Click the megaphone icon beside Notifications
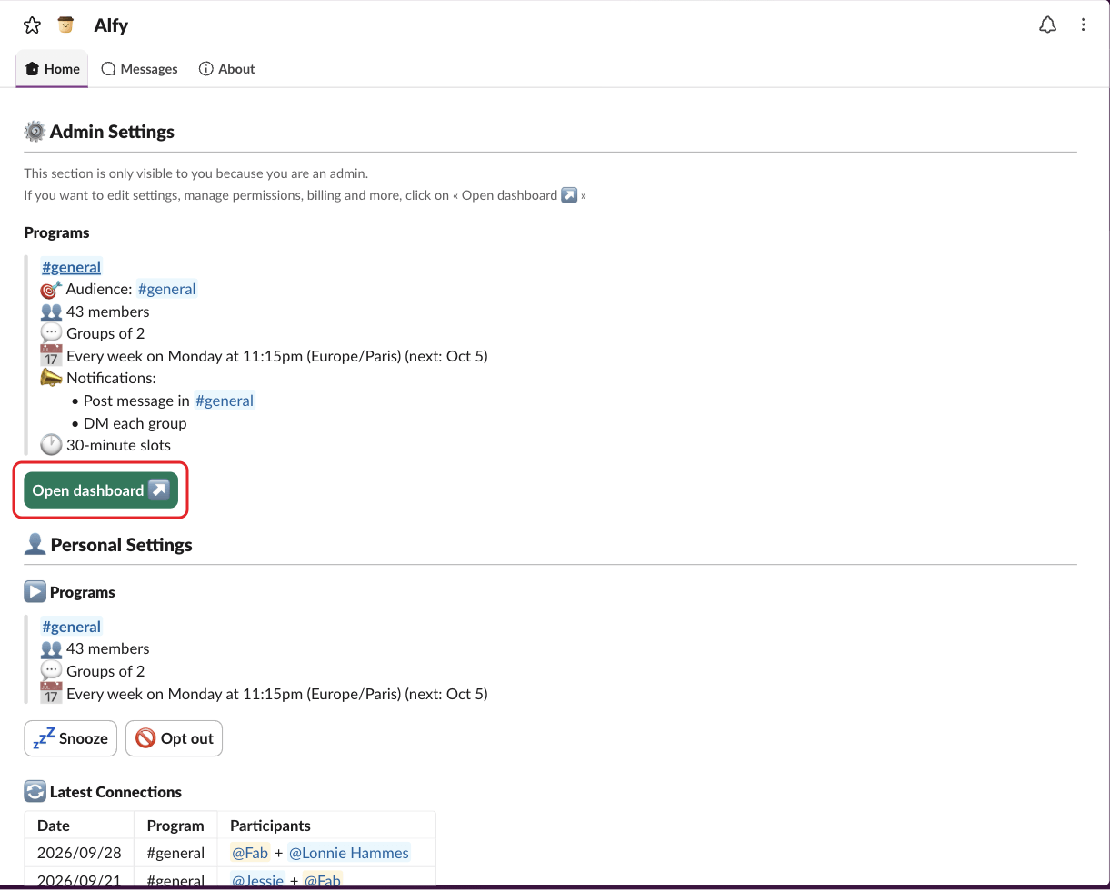The image size is (1110, 890). [x=52, y=378]
